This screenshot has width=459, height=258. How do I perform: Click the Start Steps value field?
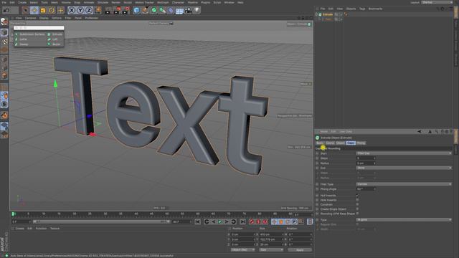(x=366, y=158)
